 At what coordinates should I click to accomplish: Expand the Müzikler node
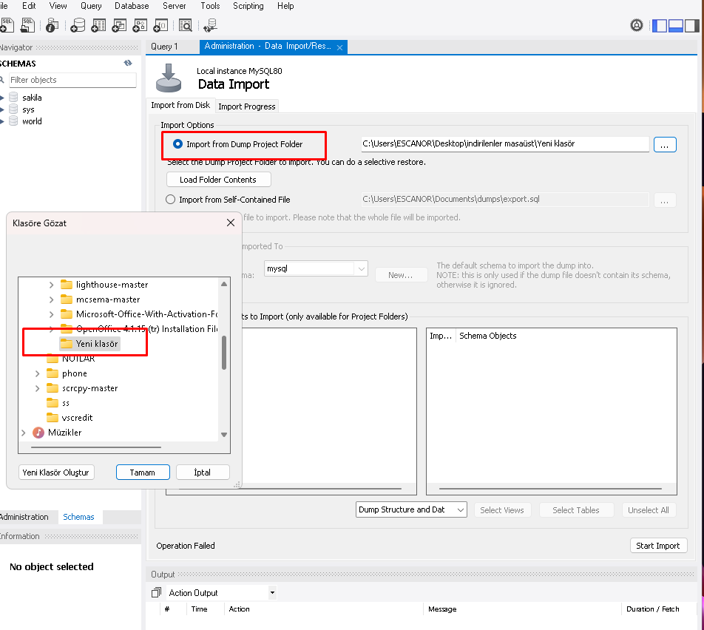point(24,433)
